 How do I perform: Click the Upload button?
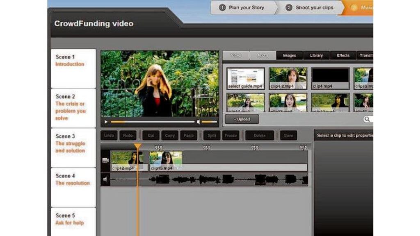click(242, 119)
